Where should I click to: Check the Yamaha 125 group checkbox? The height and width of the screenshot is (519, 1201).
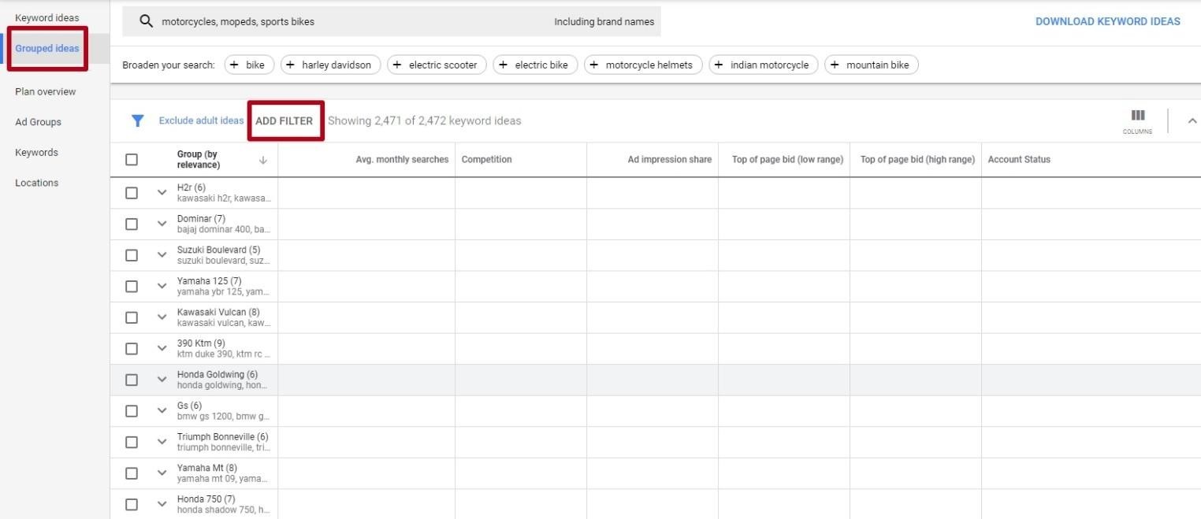click(x=132, y=286)
